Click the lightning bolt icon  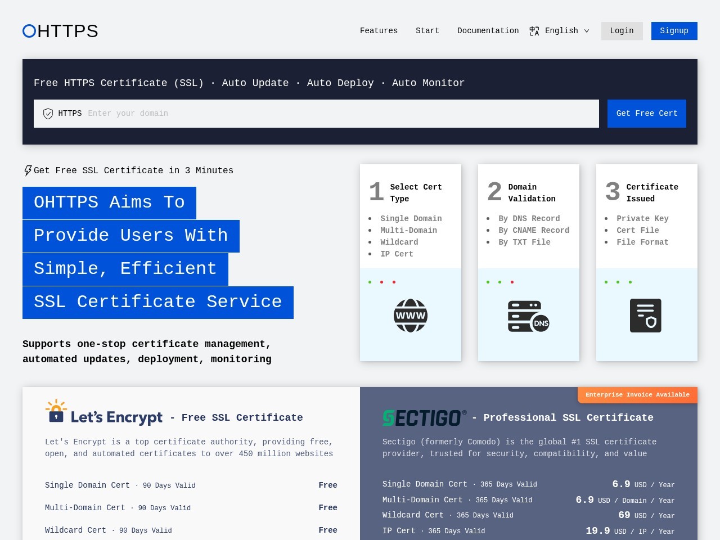[28, 170]
